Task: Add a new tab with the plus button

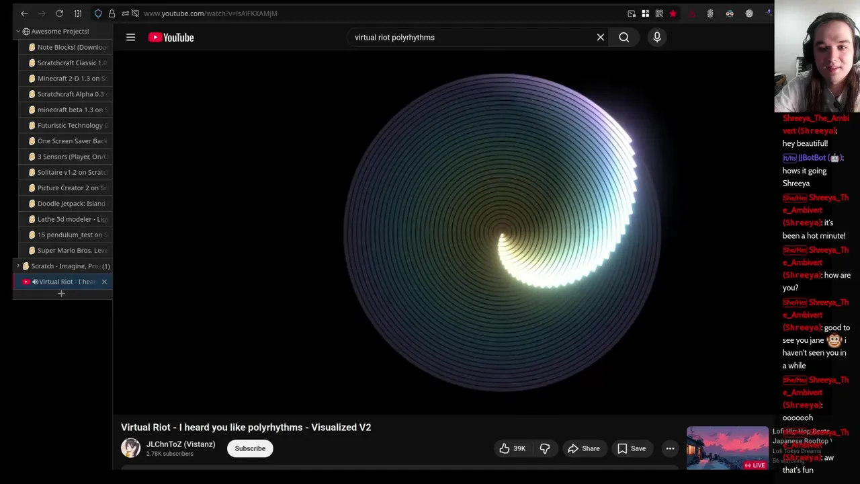Action: [61, 294]
